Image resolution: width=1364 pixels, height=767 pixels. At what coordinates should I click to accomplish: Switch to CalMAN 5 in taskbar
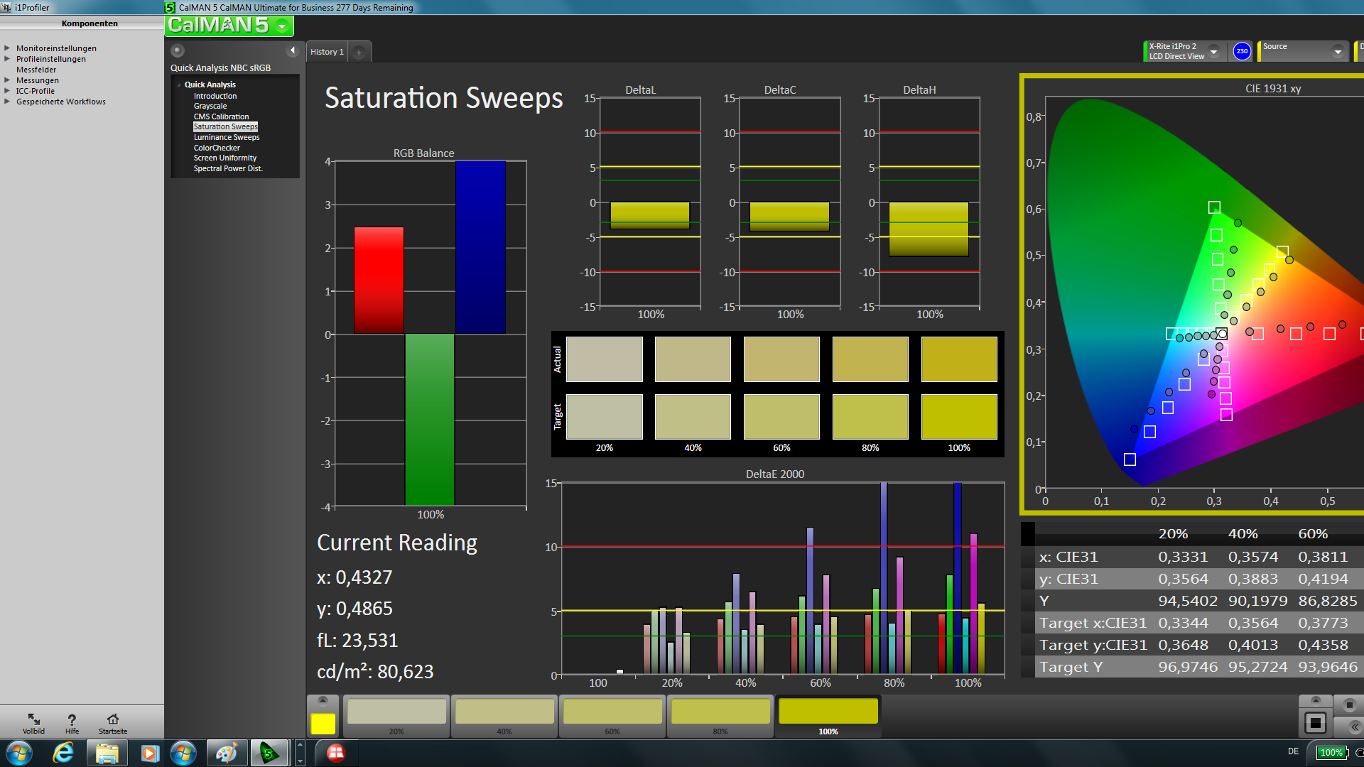269,753
